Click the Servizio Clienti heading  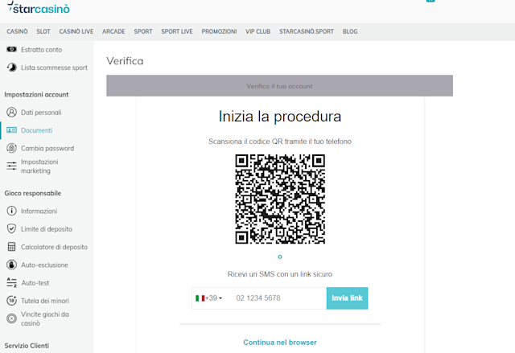click(27, 346)
